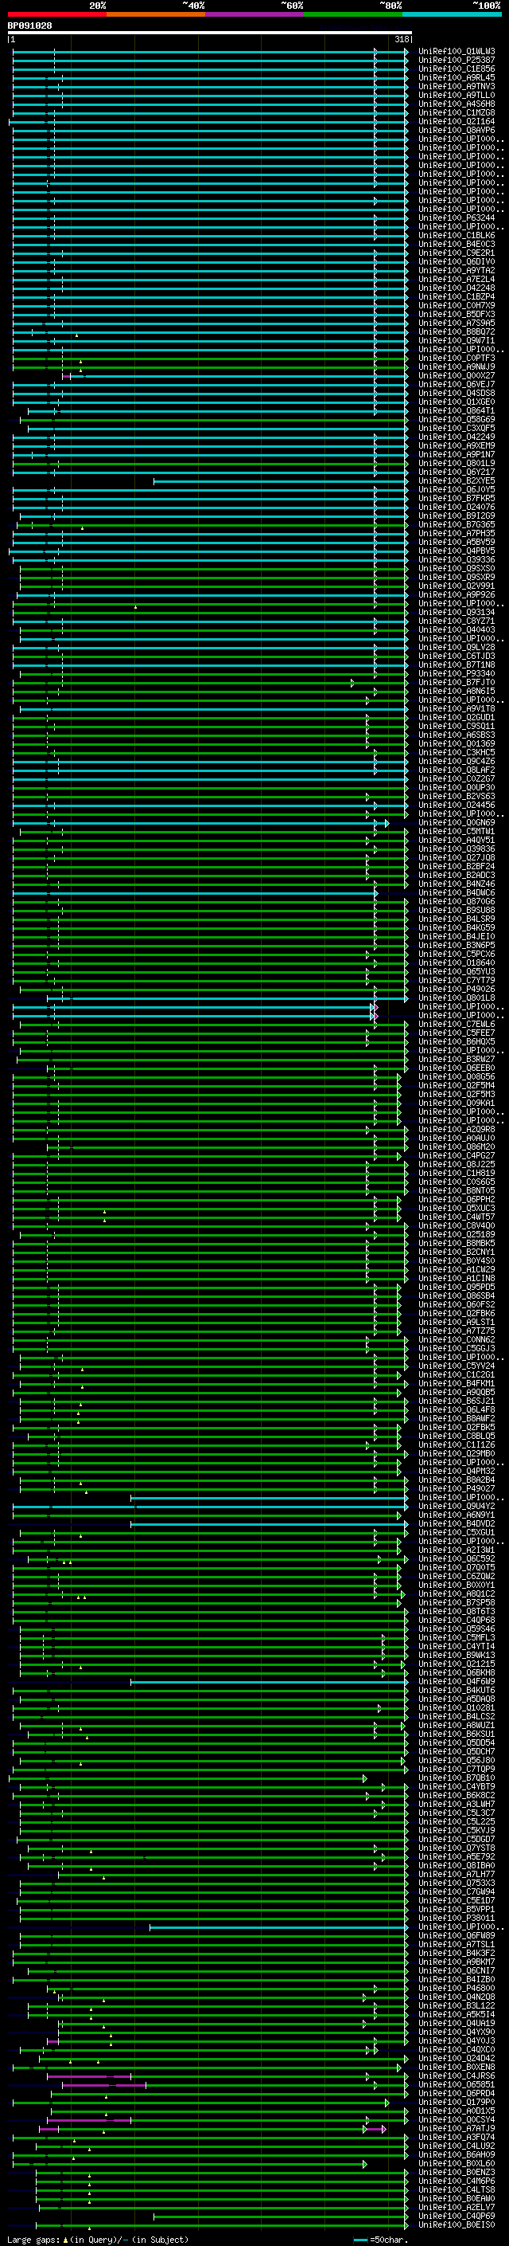Select hit UniRef100_Q39836
Screen dimensions: 509x2246
(456, 849)
